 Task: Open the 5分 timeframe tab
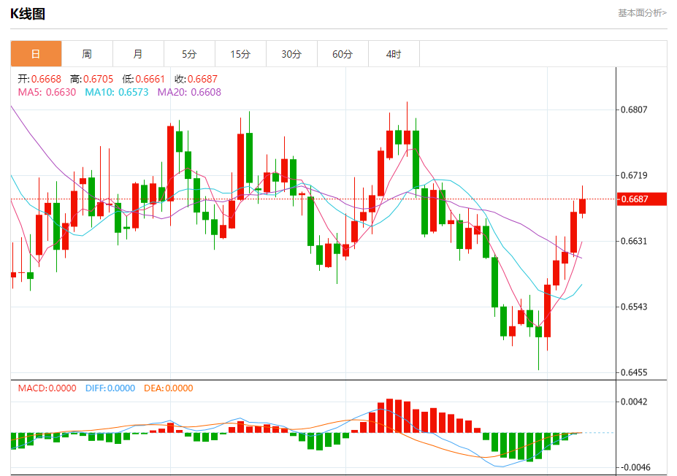[189, 54]
